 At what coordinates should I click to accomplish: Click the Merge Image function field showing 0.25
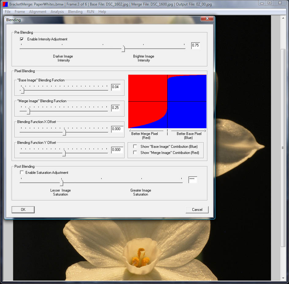(x=116, y=108)
